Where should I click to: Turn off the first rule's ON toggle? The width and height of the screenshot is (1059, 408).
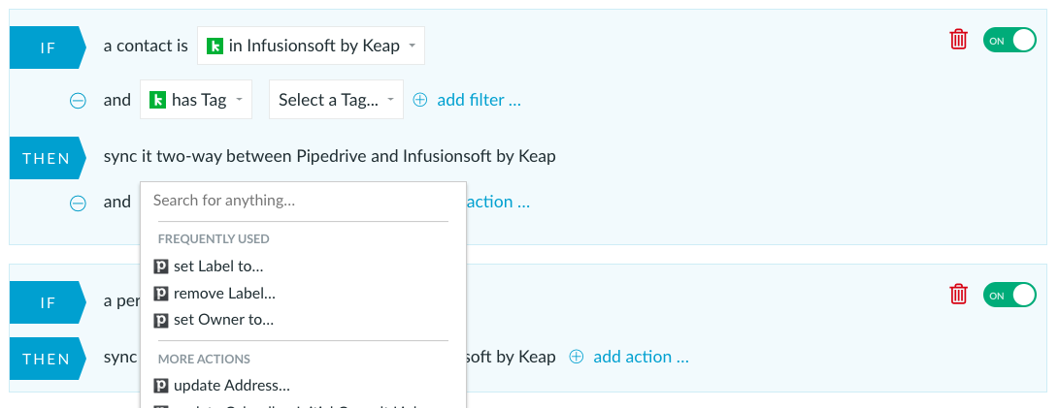(x=1009, y=41)
